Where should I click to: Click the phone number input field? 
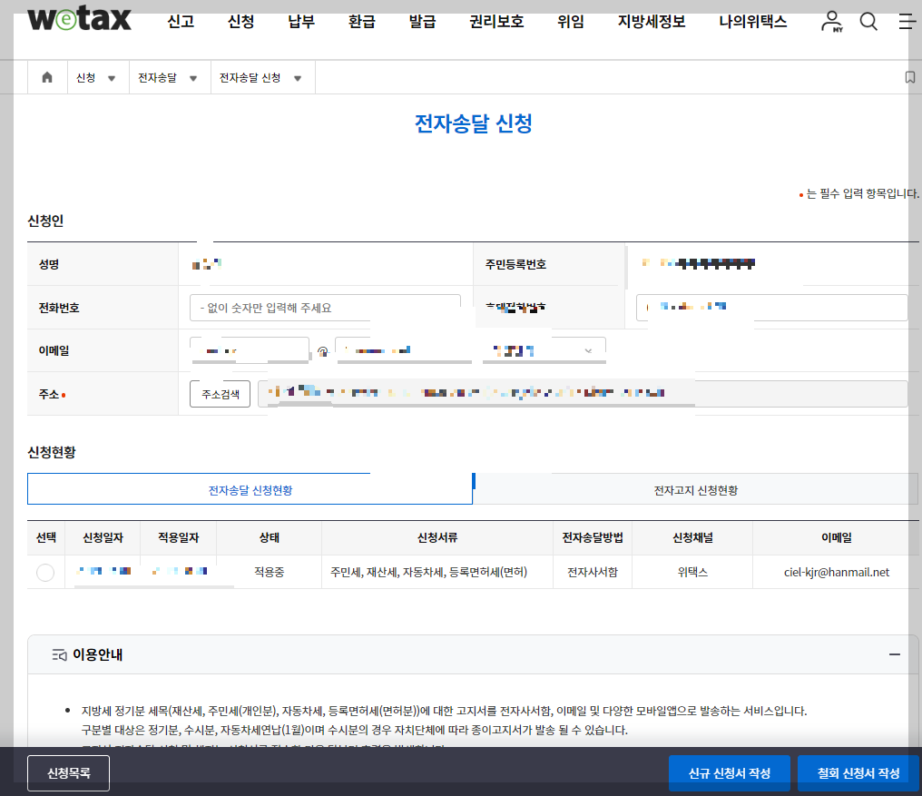point(327,307)
